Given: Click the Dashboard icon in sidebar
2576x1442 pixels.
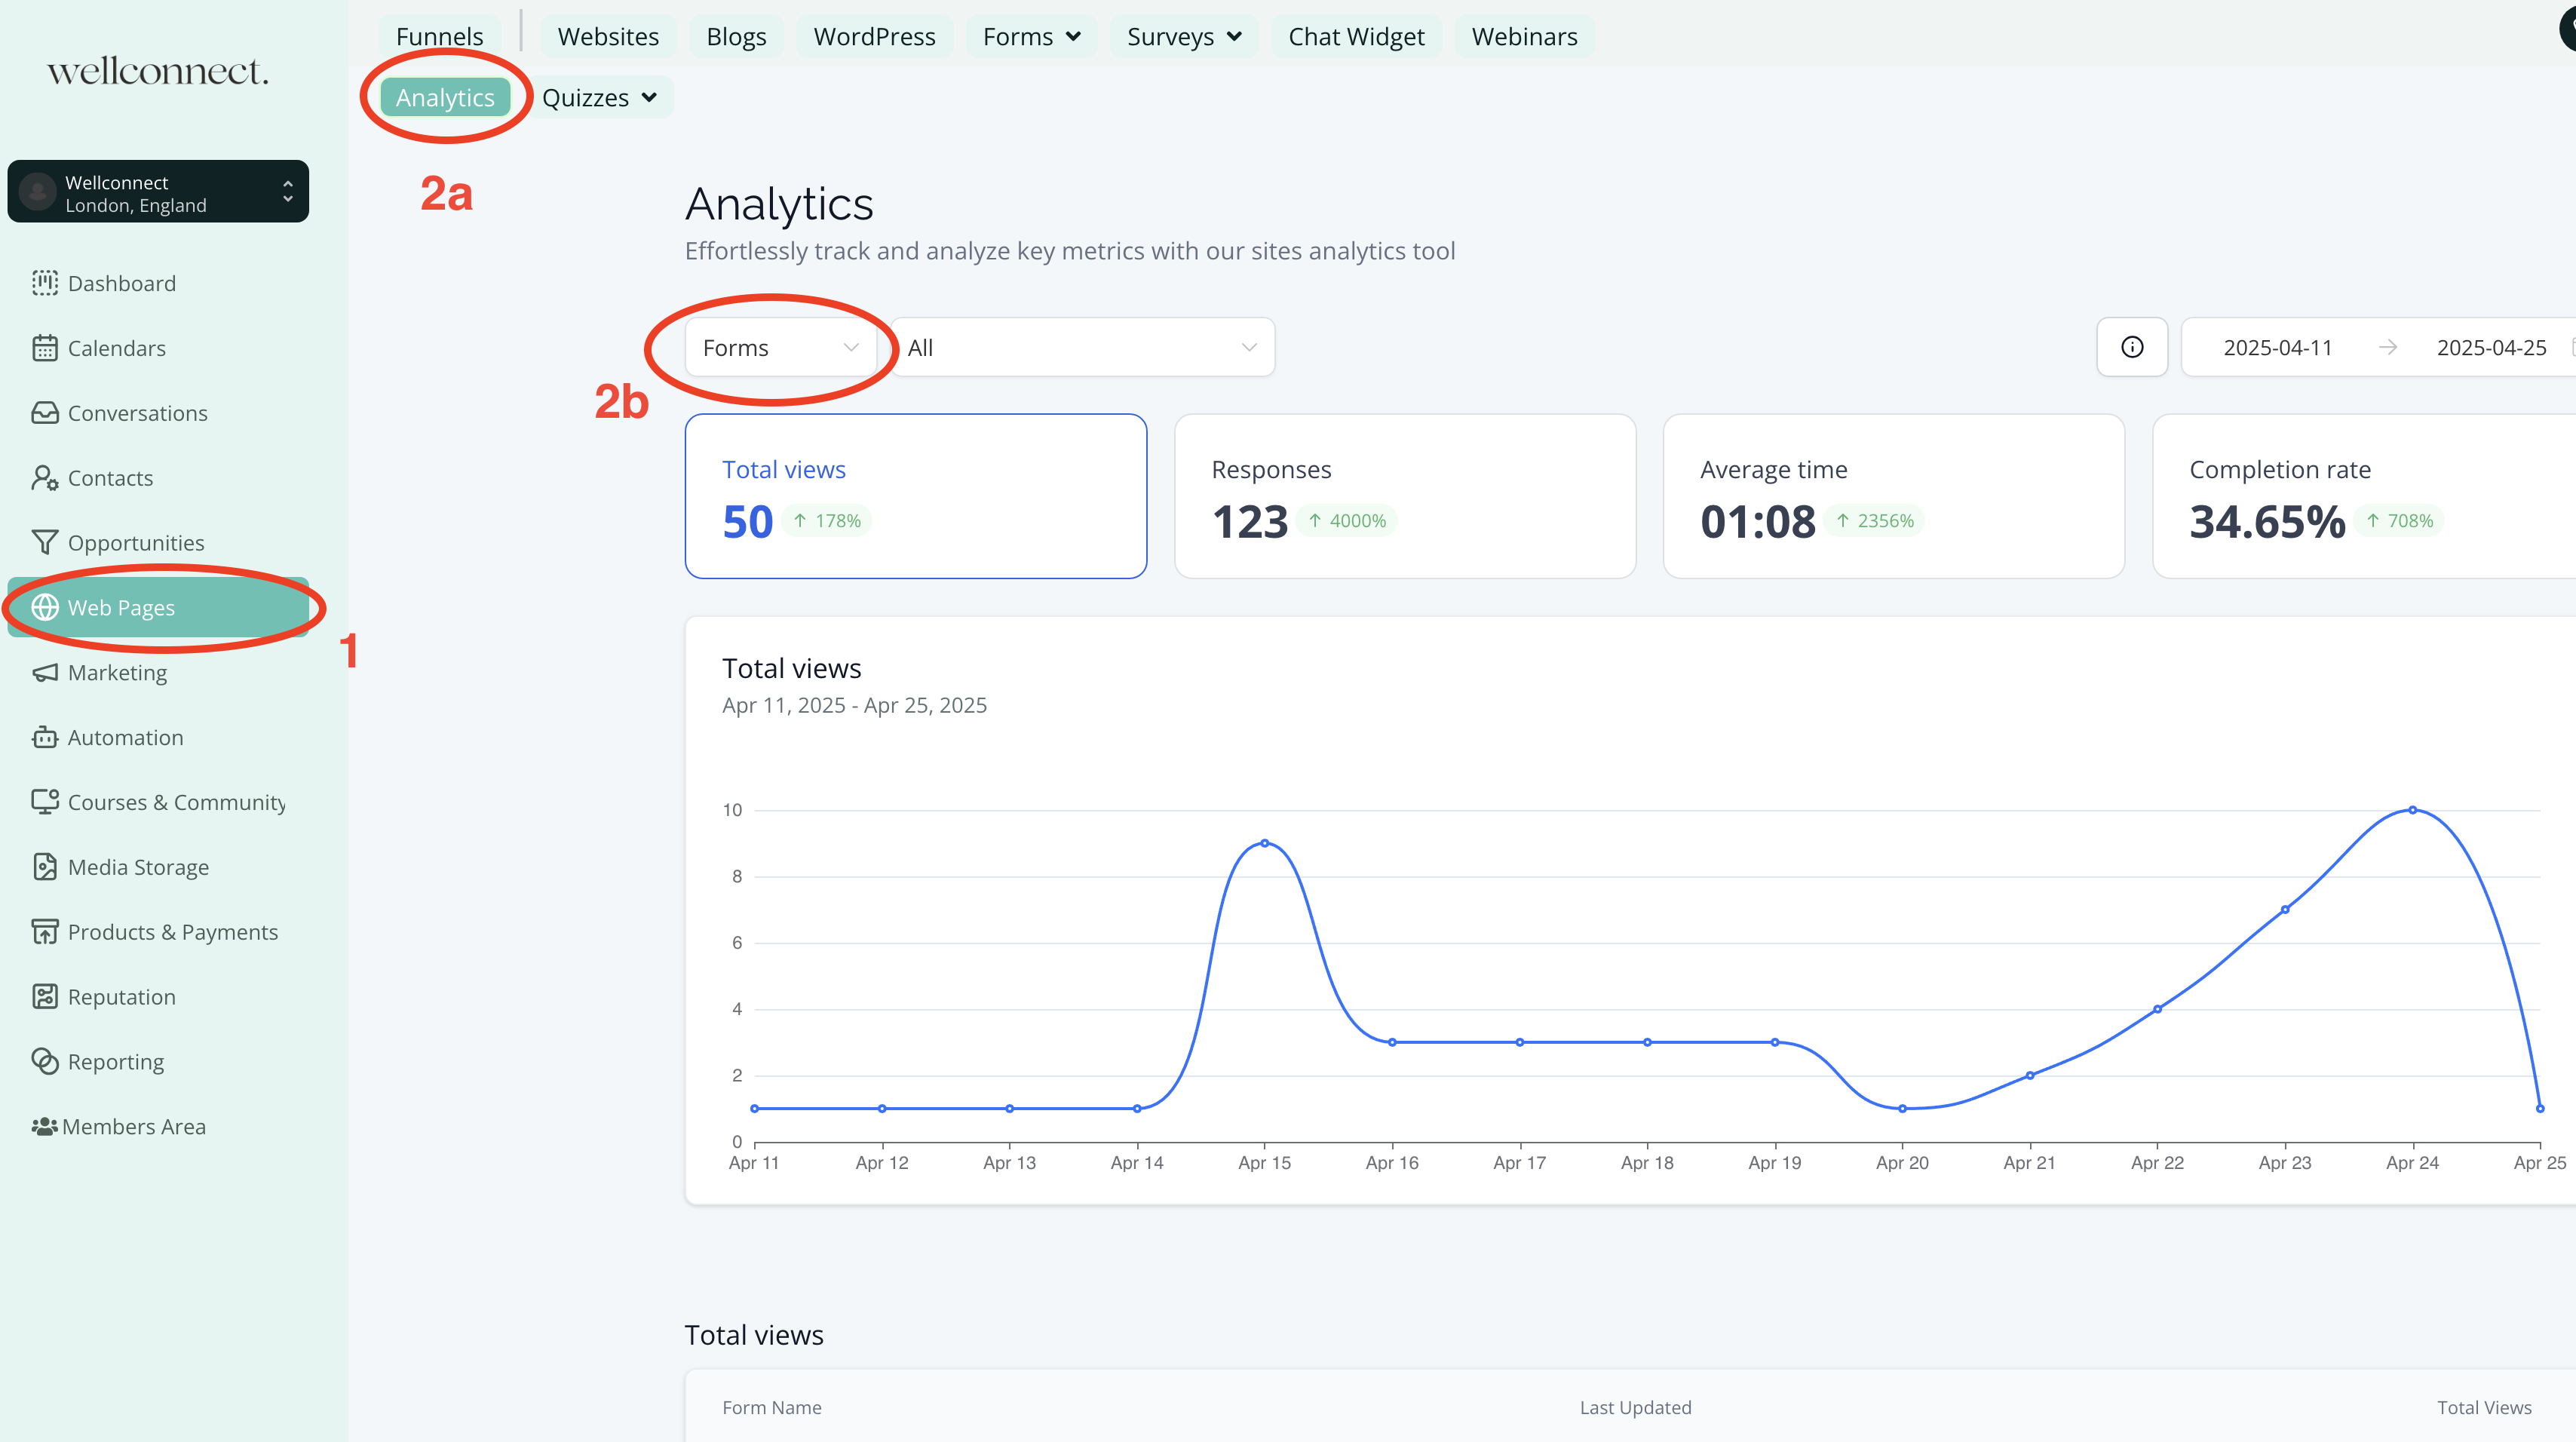Looking at the screenshot, I should (x=44, y=283).
